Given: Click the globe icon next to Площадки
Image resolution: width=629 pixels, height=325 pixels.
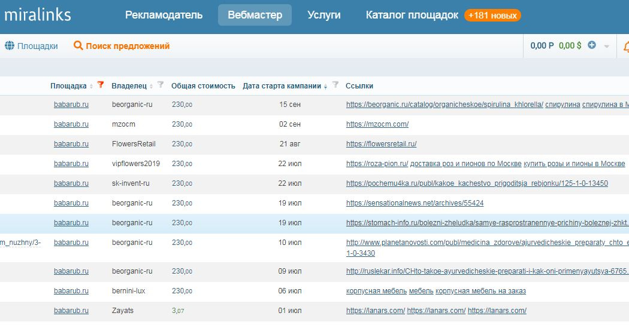Looking at the screenshot, I should point(10,45).
